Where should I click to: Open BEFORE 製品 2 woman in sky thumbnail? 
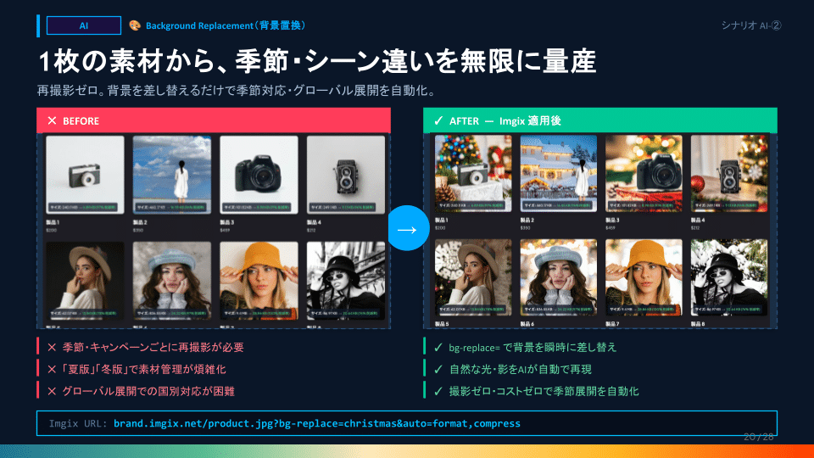(x=172, y=175)
